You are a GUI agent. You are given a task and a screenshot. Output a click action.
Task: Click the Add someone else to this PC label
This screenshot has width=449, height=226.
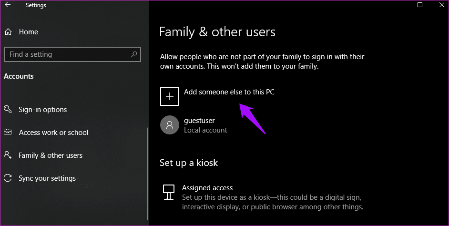(x=229, y=92)
